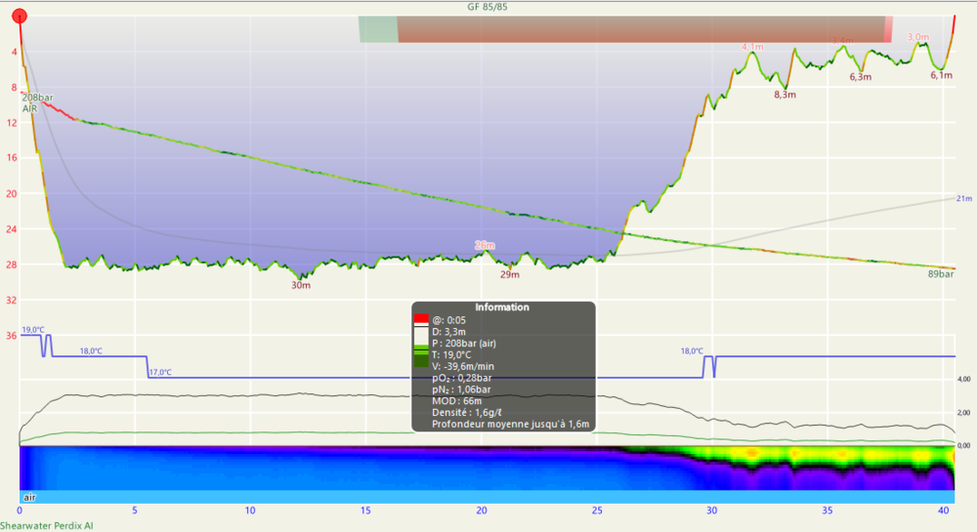Screen dimensions: 977x532
Task: Click the 18,0°C label near minute 30
Action: [x=692, y=351]
